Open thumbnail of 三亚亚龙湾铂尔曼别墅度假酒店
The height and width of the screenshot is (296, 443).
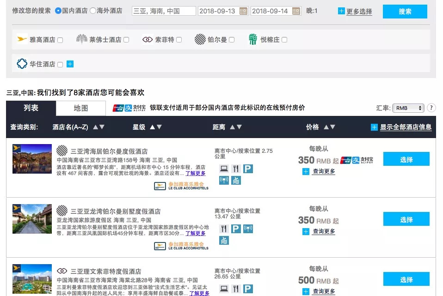tap(32, 219)
